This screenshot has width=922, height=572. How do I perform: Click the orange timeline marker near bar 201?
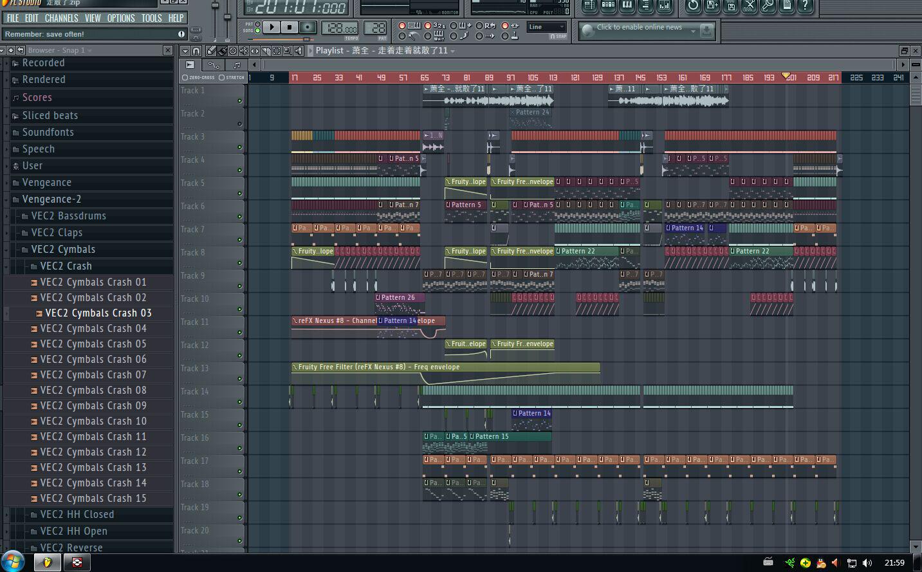(786, 76)
